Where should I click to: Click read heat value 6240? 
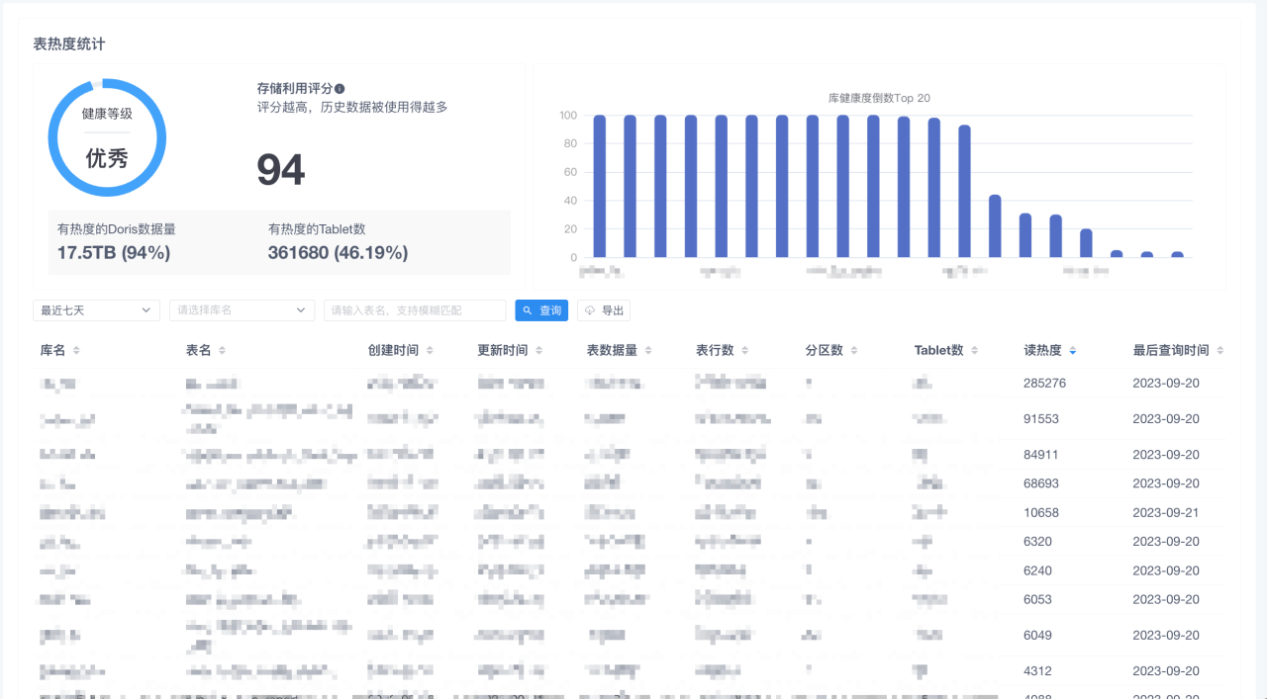click(x=1038, y=570)
